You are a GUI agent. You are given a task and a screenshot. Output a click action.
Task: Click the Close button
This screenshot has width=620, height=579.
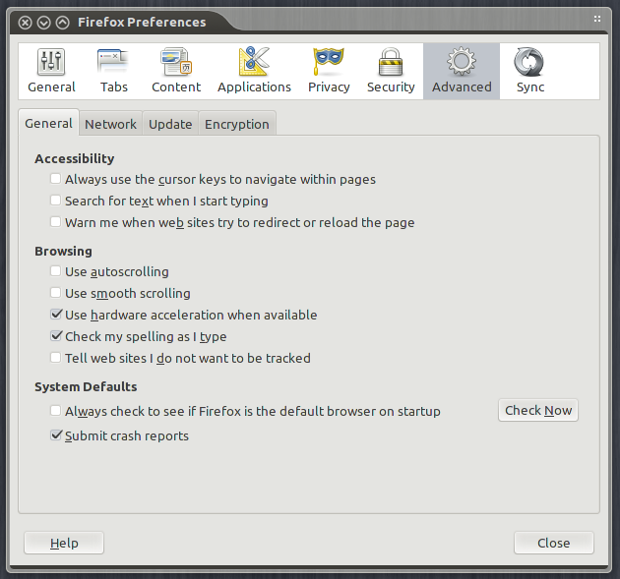click(x=553, y=543)
